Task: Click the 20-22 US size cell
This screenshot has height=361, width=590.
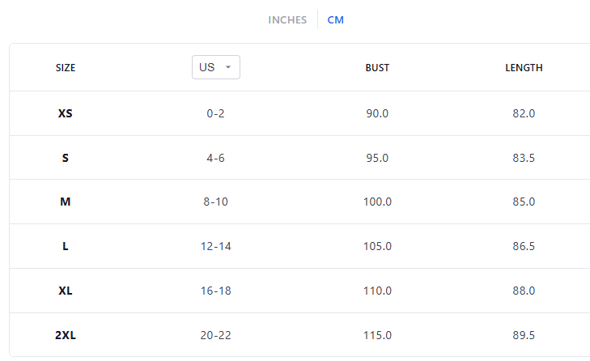Action: point(215,335)
